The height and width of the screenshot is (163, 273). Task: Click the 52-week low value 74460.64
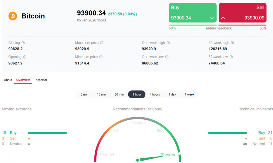click(217, 63)
